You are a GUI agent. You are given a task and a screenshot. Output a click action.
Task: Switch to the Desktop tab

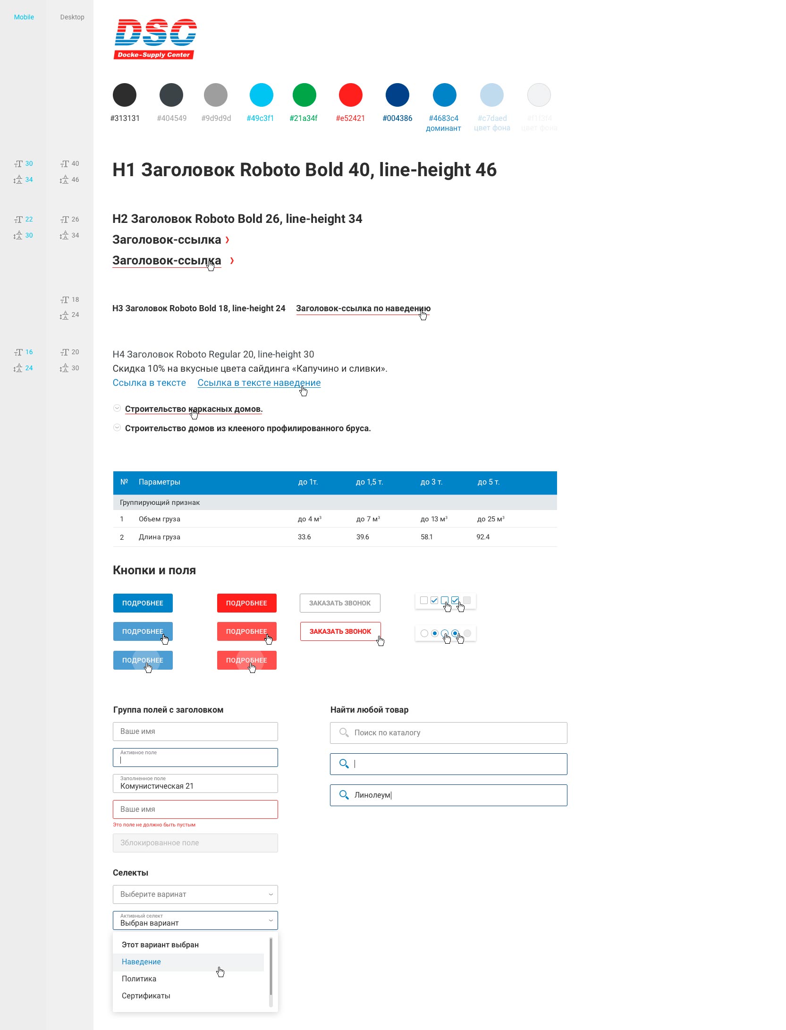coord(72,17)
